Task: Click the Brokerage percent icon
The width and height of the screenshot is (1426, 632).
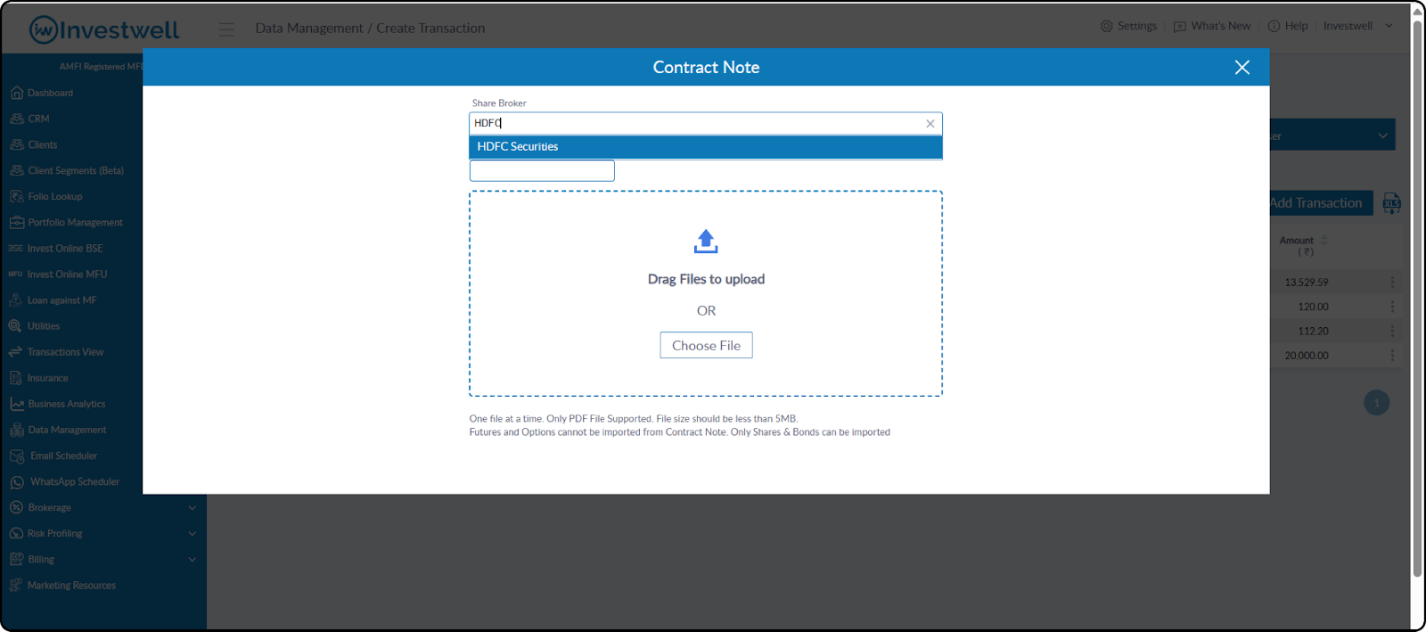Action: click(16, 507)
